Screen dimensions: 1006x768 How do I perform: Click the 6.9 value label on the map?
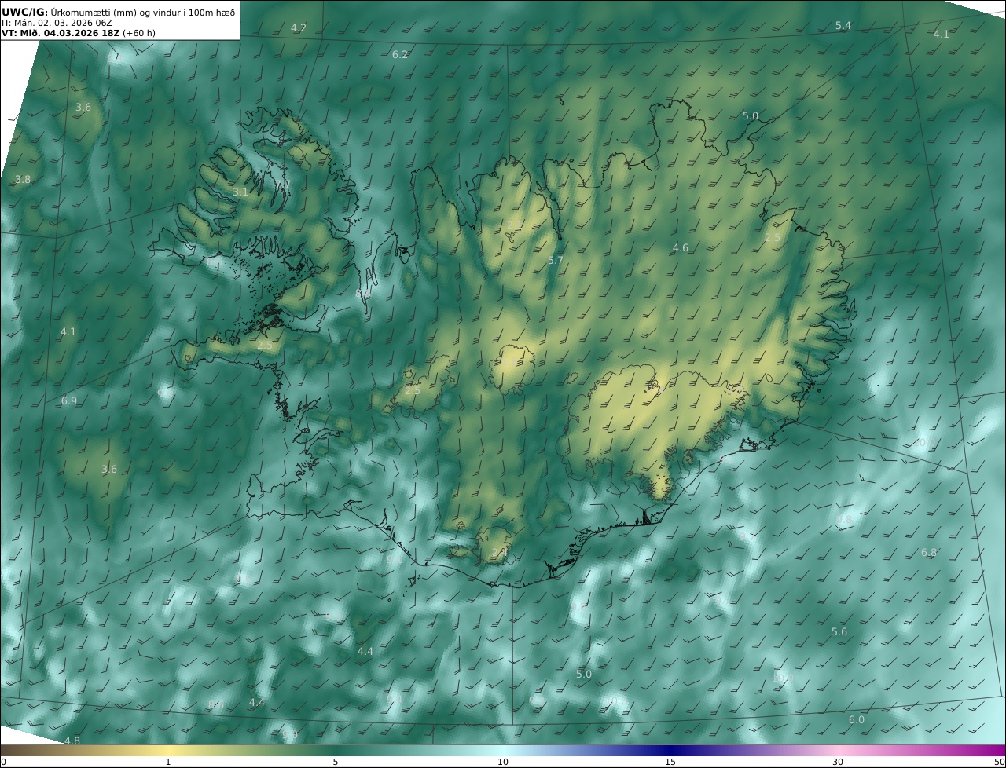pyautogui.click(x=69, y=400)
